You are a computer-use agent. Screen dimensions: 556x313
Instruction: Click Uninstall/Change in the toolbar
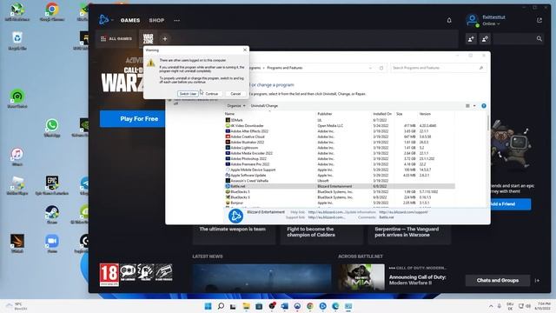click(264, 106)
